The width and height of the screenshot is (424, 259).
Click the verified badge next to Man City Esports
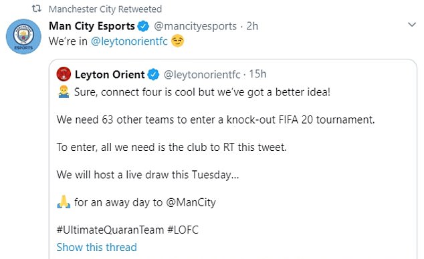[x=143, y=26]
